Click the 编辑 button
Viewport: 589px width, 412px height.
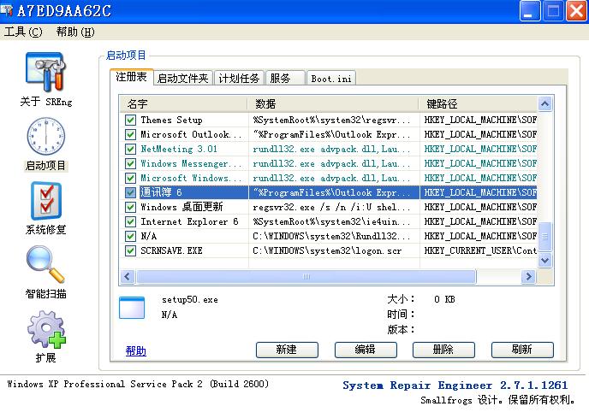point(366,350)
